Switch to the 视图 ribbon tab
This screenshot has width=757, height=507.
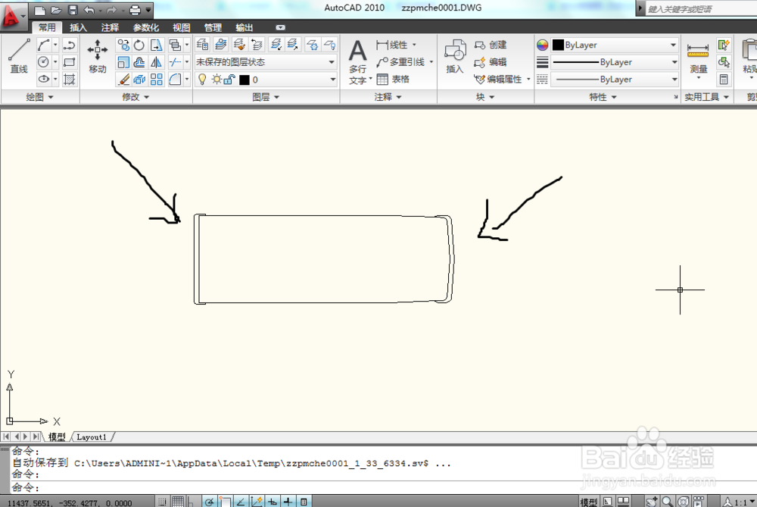tap(181, 27)
